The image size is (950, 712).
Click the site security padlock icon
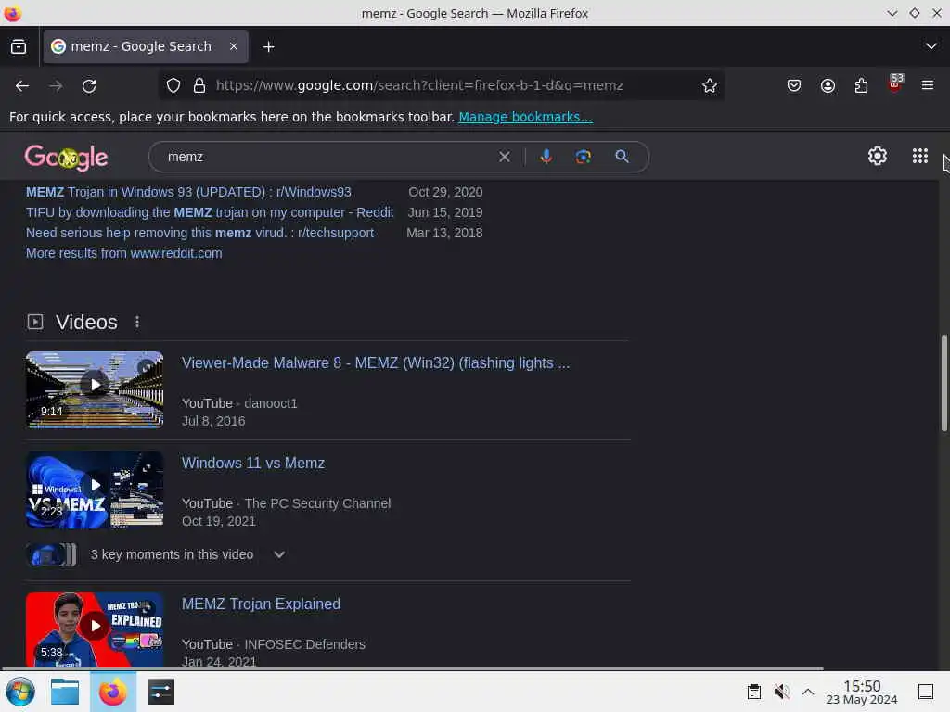(199, 86)
